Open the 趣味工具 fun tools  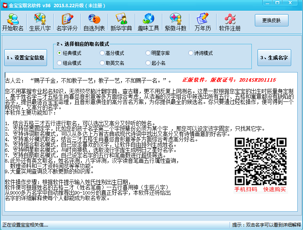tap(148, 22)
